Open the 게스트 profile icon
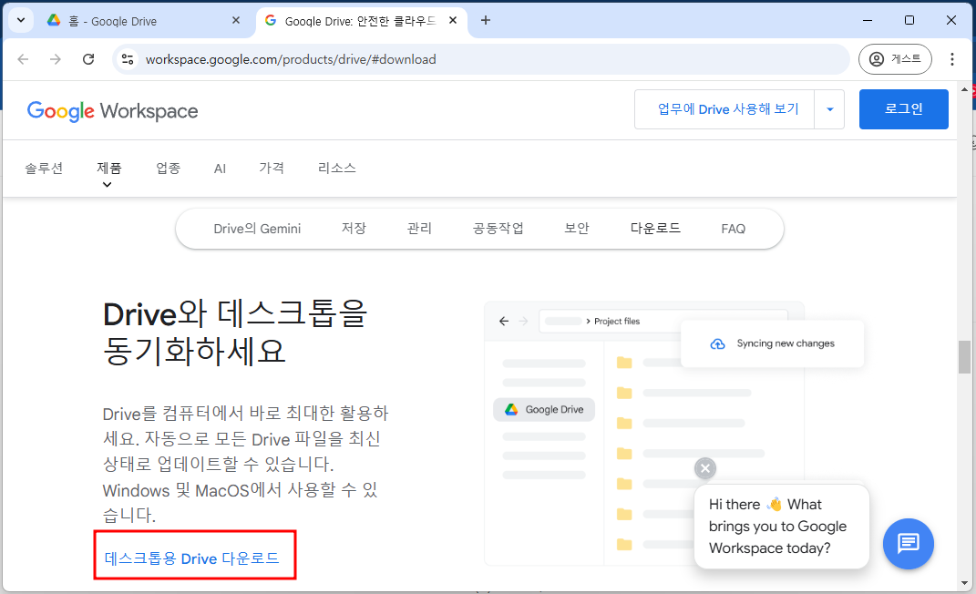This screenshot has height=594, width=976. [x=895, y=58]
